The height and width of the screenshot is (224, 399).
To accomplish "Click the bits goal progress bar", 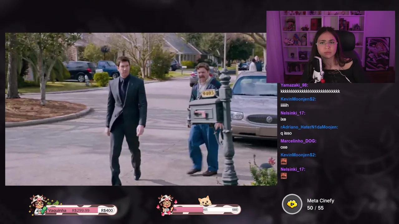I will (x=207, y=210).
